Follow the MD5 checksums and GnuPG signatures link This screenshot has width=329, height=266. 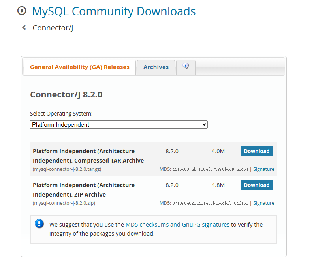(x=177, y=225)
